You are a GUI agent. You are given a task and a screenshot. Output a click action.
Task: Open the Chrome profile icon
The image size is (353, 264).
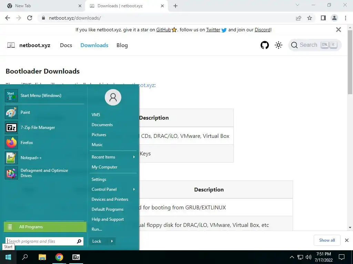pyautogui.click(x=334, y=18)
